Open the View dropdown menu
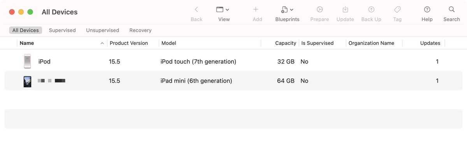467x143 pixels. (x=223, y=9)
